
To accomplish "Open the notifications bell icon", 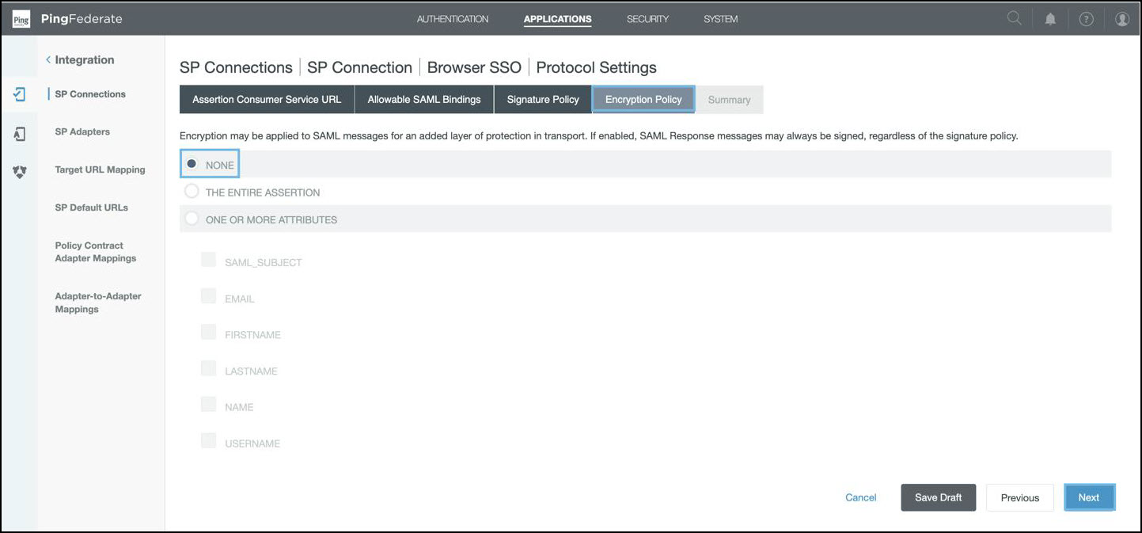I will pos(1050,19).
